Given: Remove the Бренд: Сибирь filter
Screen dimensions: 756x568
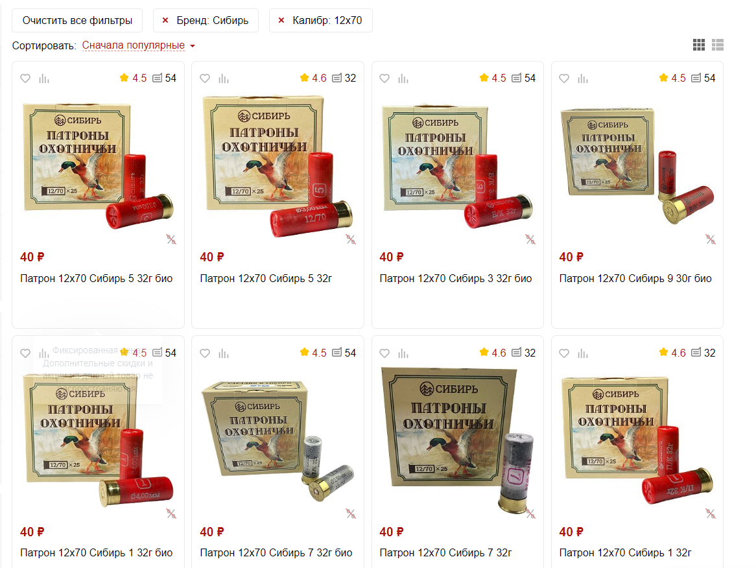Looking at the screenshot, I should [x=165, y=20].
